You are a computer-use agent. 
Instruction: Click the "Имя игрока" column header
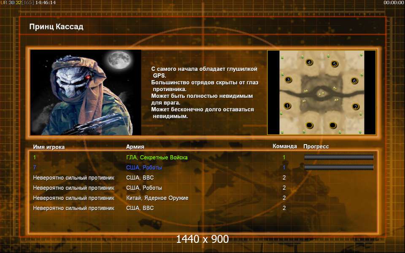49,147
